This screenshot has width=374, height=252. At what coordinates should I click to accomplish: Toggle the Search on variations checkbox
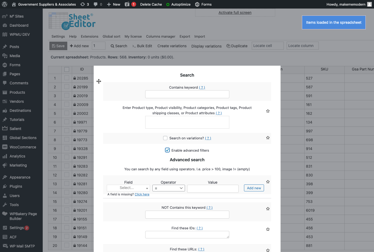point(165,138)
